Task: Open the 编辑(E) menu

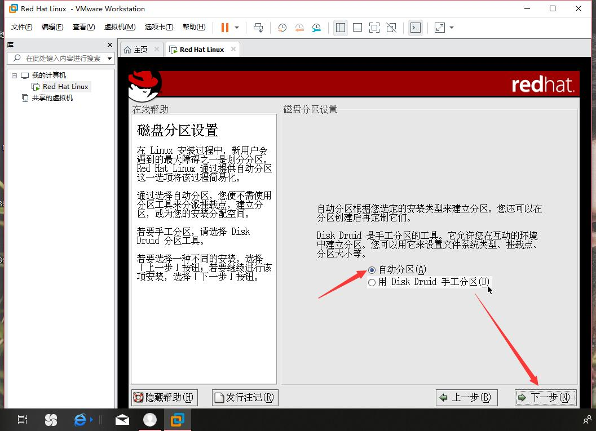Action: (52, 27)
